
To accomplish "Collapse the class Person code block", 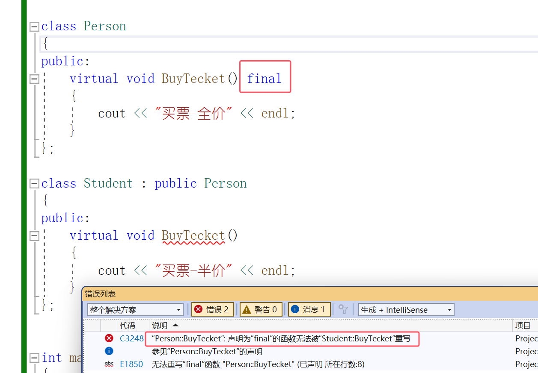I will (34, 27).
